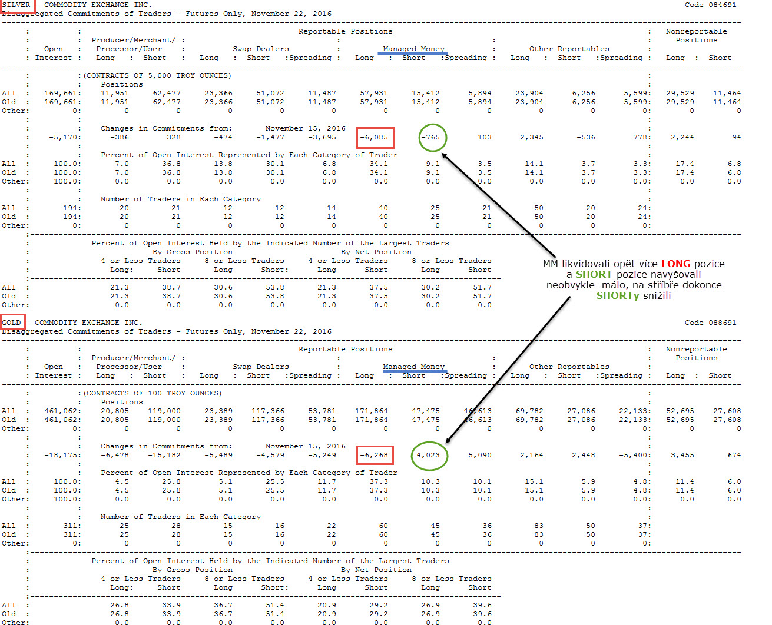Click silver managed money long change -6,085
The image size is (772, 625).
click(374, 137)
